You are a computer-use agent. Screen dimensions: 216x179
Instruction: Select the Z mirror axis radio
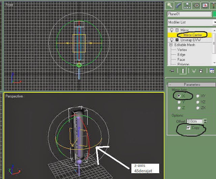[179, 108]
